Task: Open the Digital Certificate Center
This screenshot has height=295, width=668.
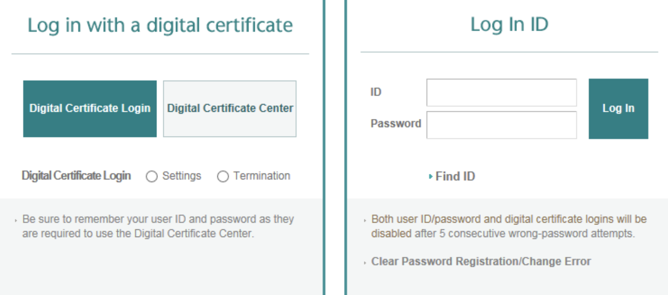Action: (230, 108)
